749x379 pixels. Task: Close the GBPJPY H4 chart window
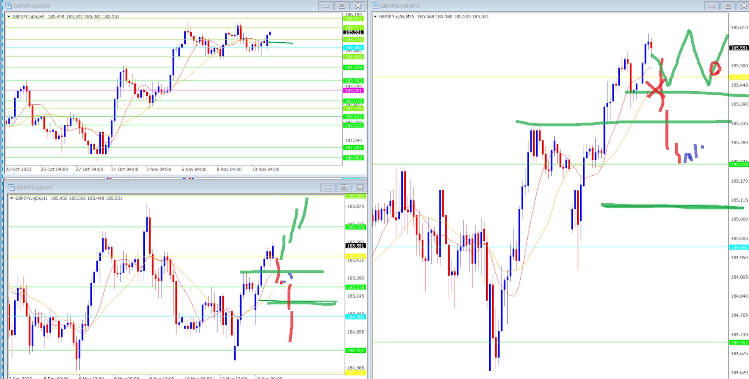pos(358,6)
